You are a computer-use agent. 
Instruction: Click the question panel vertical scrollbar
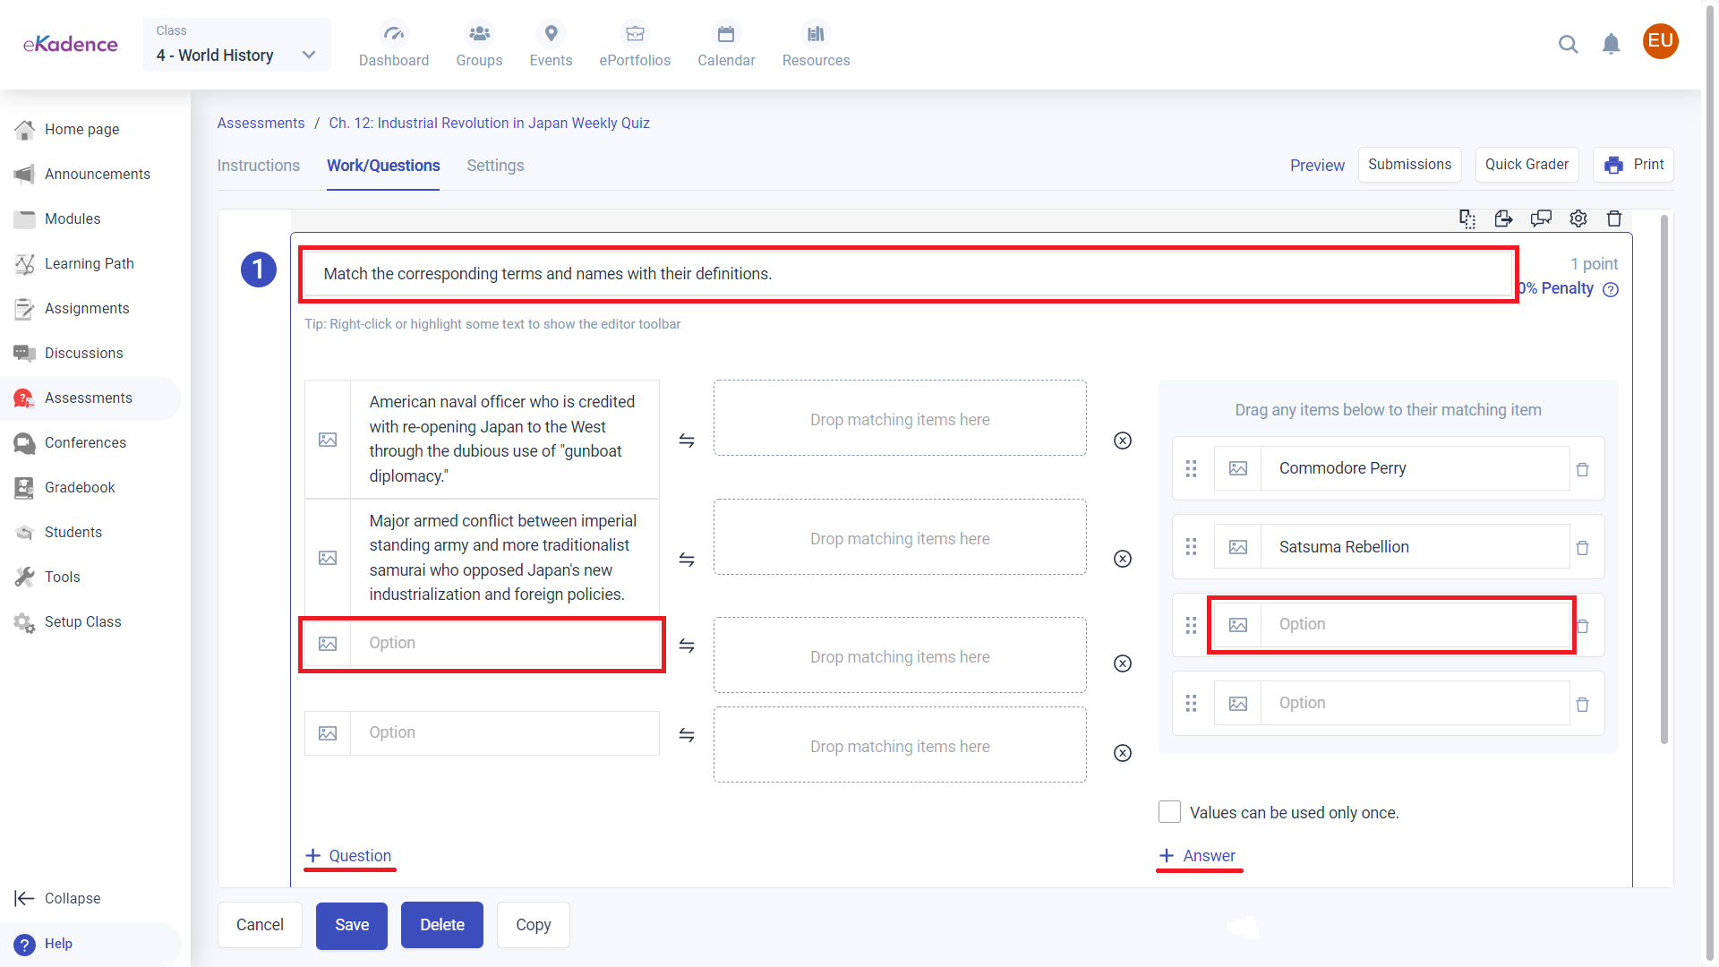[1663, 479]
